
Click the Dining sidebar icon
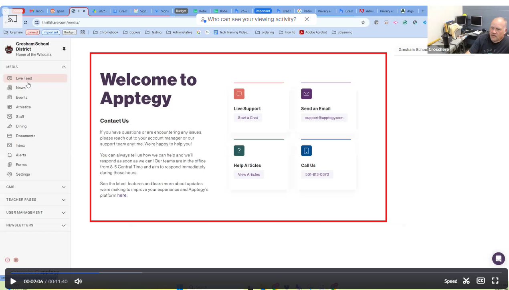(x=10, y=126)
